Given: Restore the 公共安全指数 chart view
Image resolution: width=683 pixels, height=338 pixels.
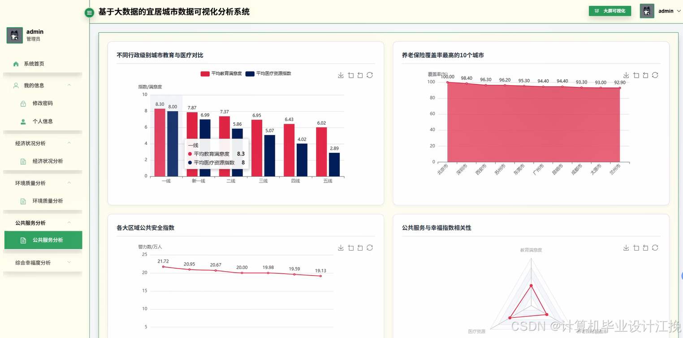Looking at the screenshot, I should (x=370, y=248).
